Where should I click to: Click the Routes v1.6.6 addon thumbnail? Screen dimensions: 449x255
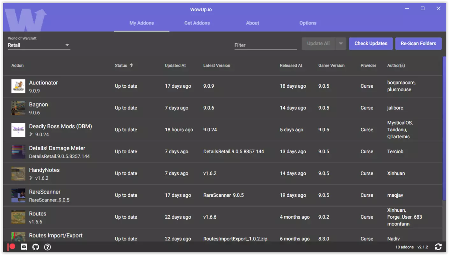point(18,217)
